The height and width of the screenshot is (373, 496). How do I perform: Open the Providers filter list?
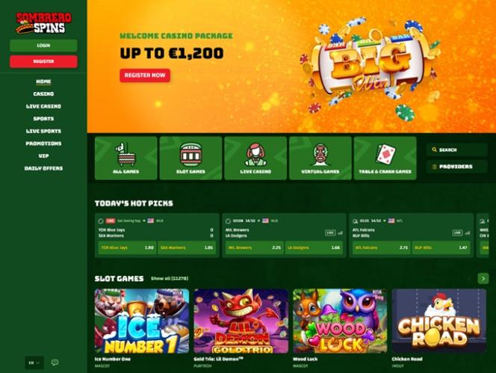pyautogui.click(x=456, y=167)
